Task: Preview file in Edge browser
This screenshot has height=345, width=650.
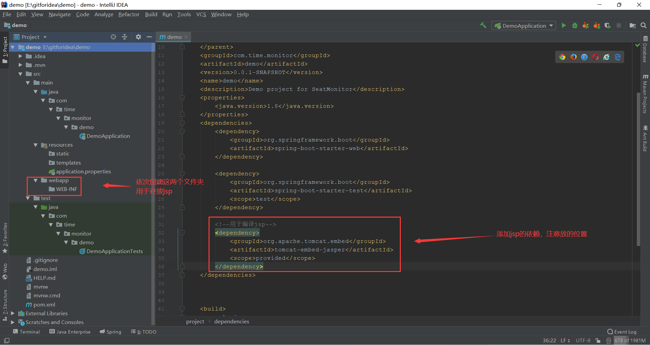Action: pos(617,57)
